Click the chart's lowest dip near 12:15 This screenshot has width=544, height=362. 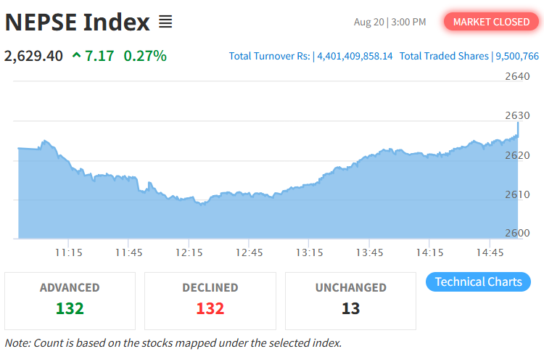(x=202, y=204)
